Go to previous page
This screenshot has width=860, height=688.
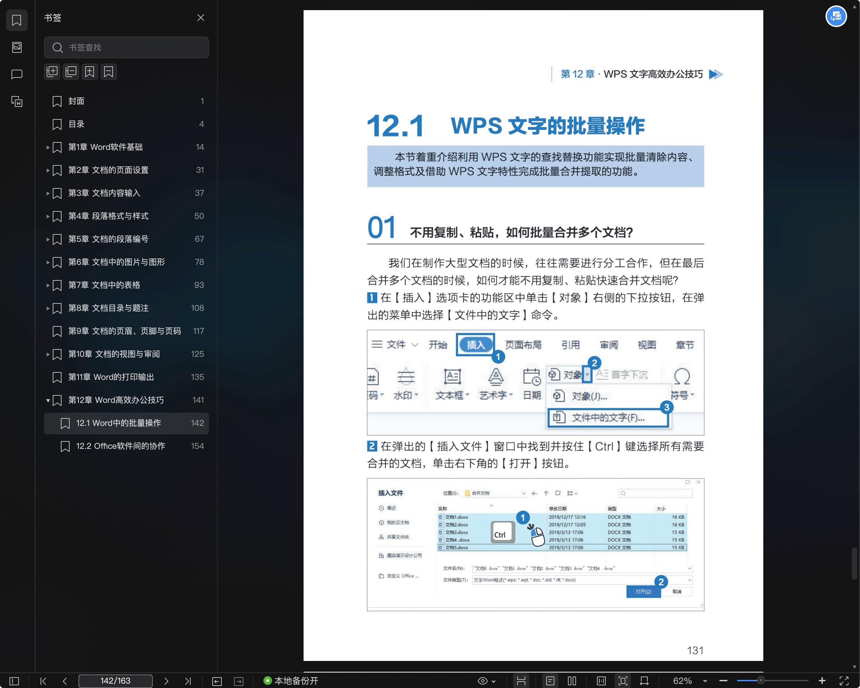(65, 681)
